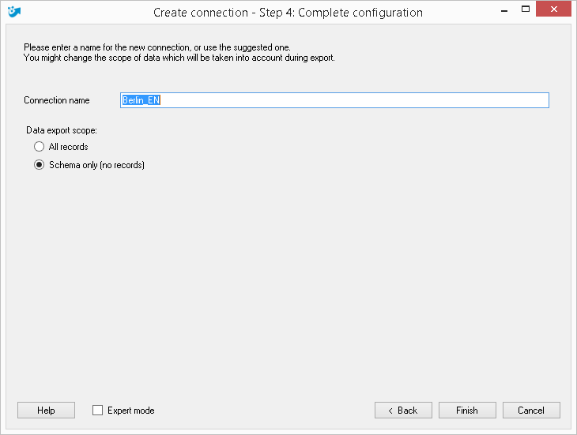Go back with the Back button

(x=403, y=410)
